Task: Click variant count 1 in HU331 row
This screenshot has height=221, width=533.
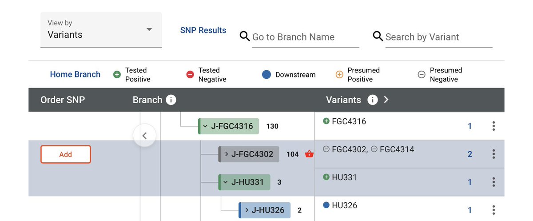Action: point(470,182)
